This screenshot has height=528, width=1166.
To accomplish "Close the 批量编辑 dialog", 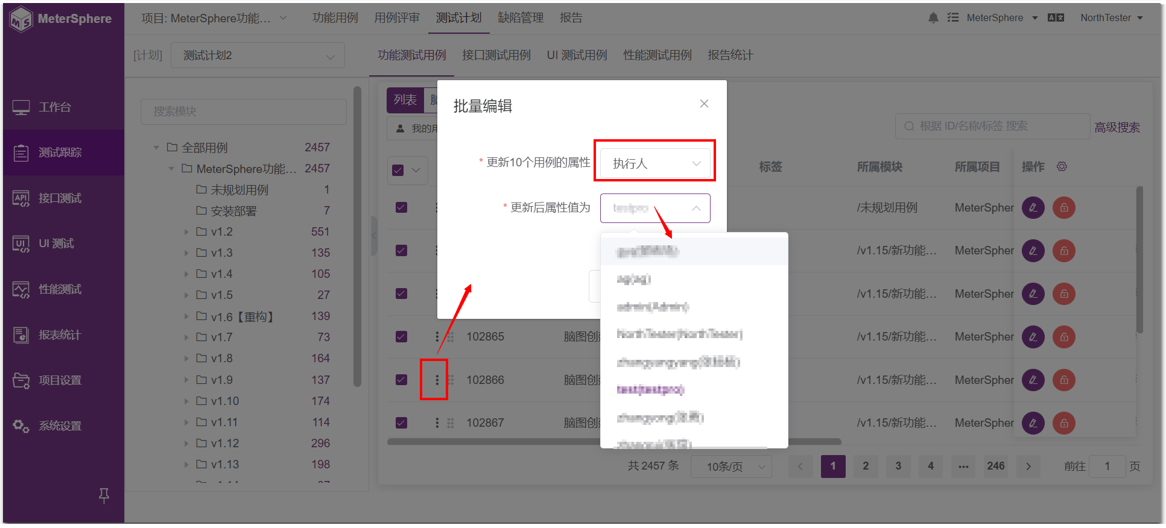I will (x=704, y=104).
